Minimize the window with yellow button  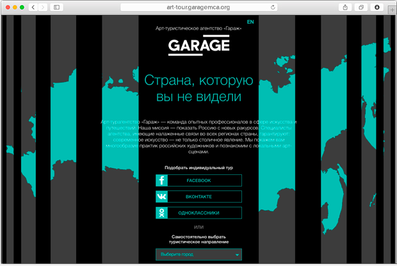(15, 7)
